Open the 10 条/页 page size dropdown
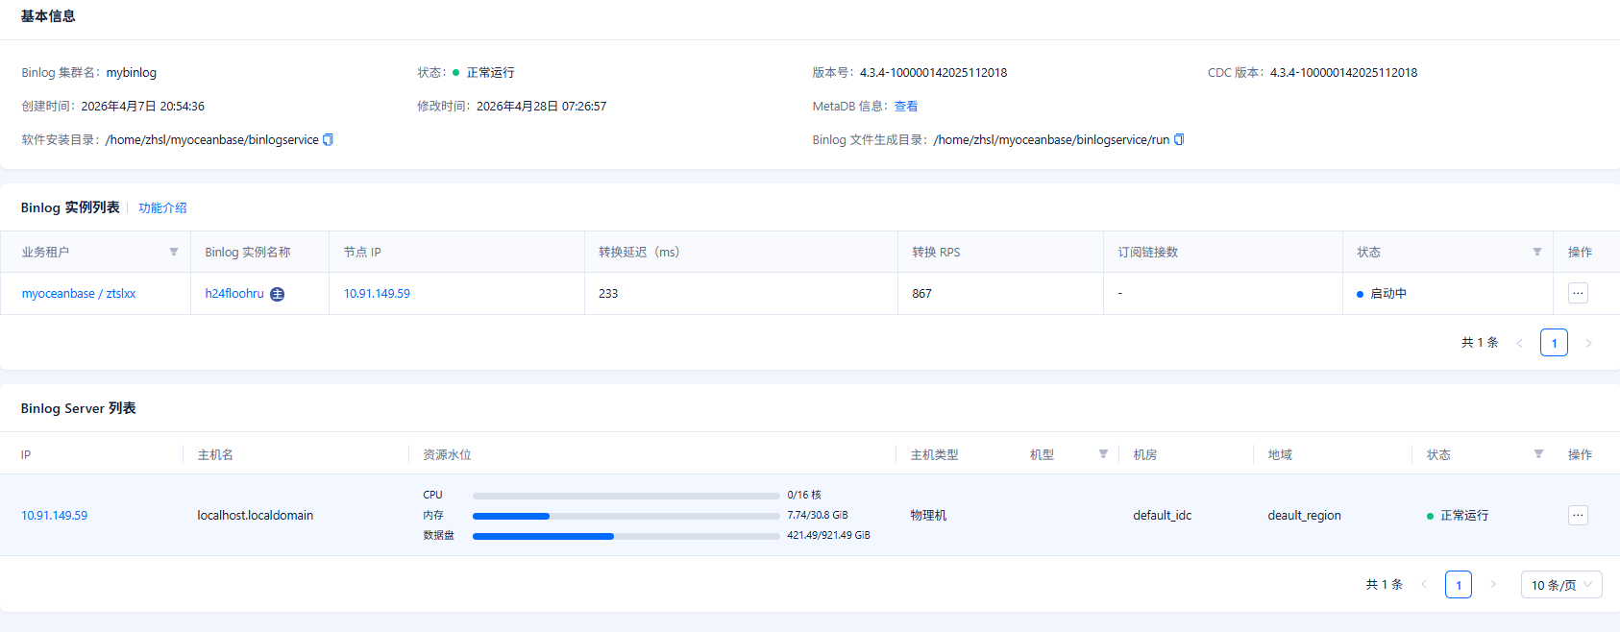This screenshot has width=1620, height=632. point(1560,585)
